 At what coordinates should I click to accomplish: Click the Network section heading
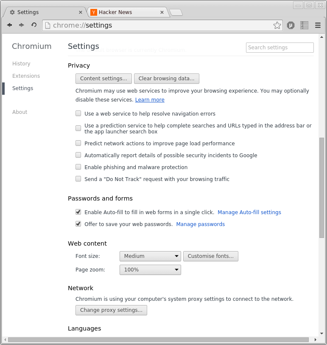coord(81,288)
